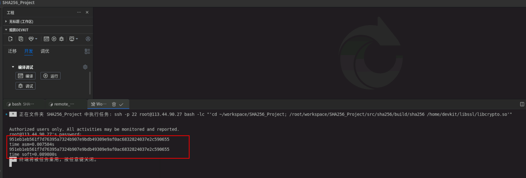
Task: Click the debug bug icon in DevKit toolbar
Action: 62,39
